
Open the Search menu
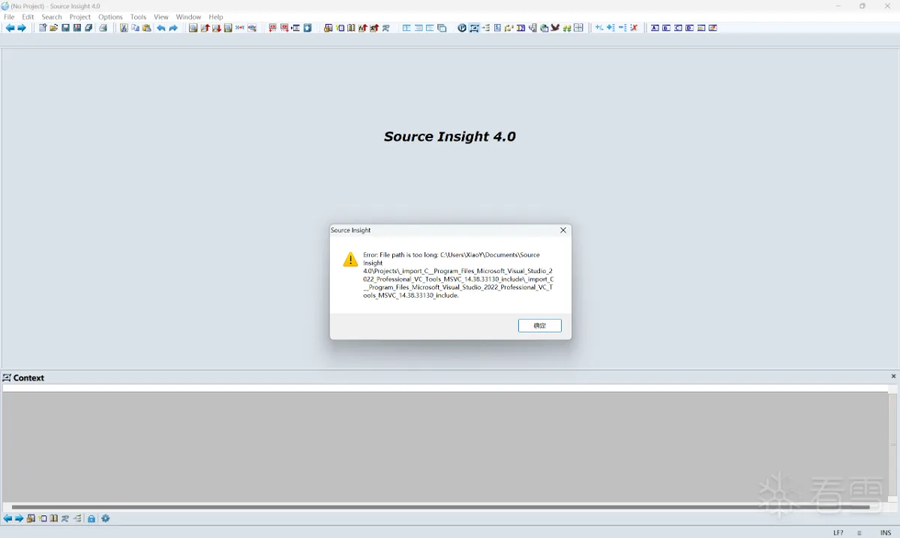point(52,17)
